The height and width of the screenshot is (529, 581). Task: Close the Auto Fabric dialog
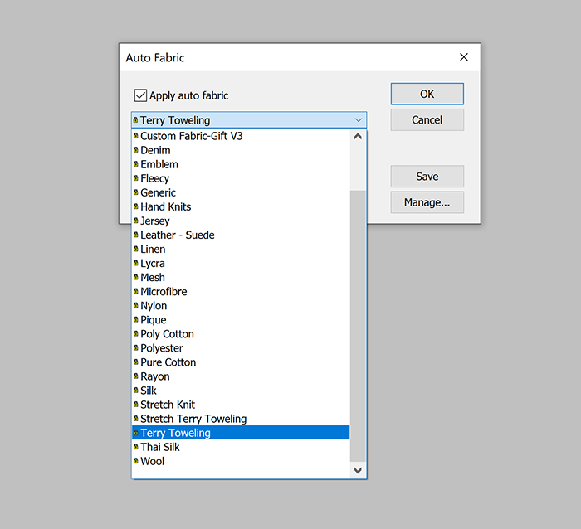[x=464, y=57]
